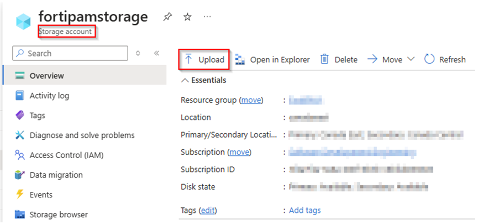
Task: Click the Access Control people icon
Action: [19, 155]
